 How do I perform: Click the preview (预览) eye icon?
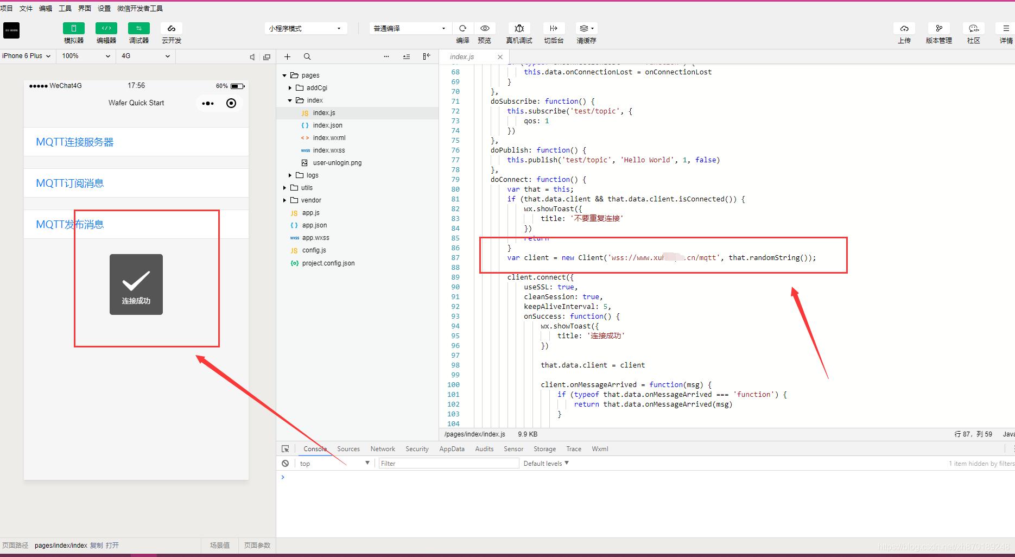tap(485, 28)
